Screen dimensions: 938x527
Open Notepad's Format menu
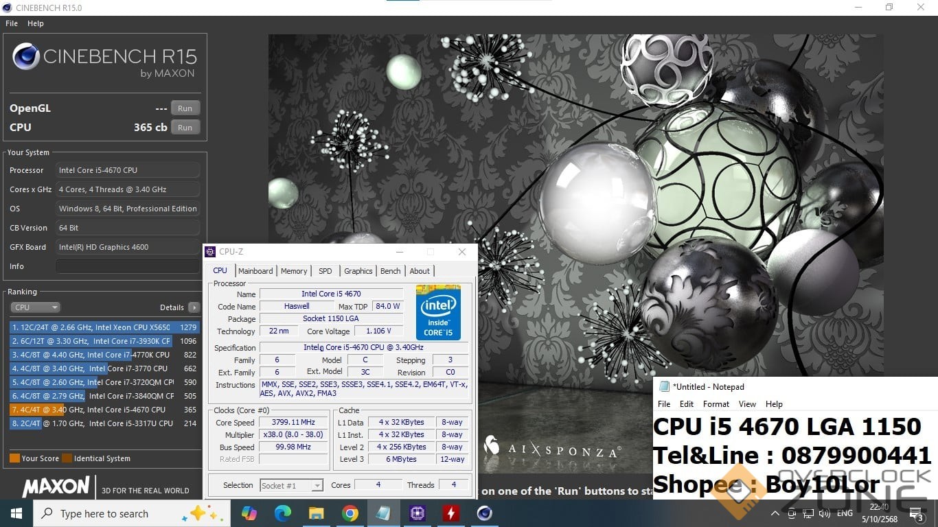tap(716, 404)
